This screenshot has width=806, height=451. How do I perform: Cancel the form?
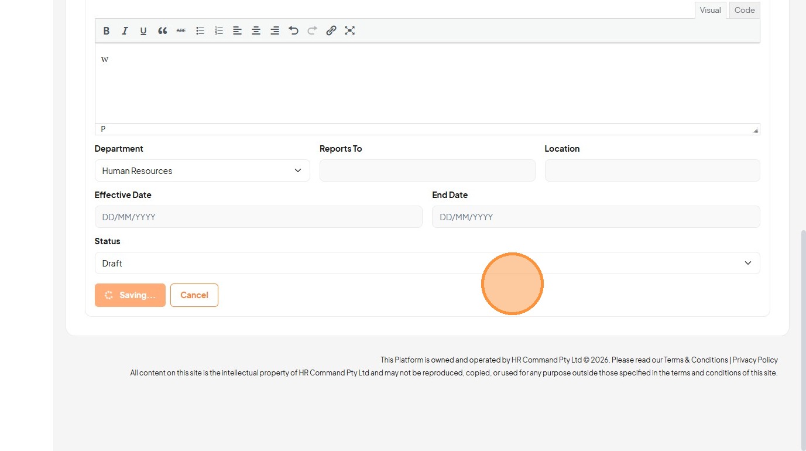point(194,295)
